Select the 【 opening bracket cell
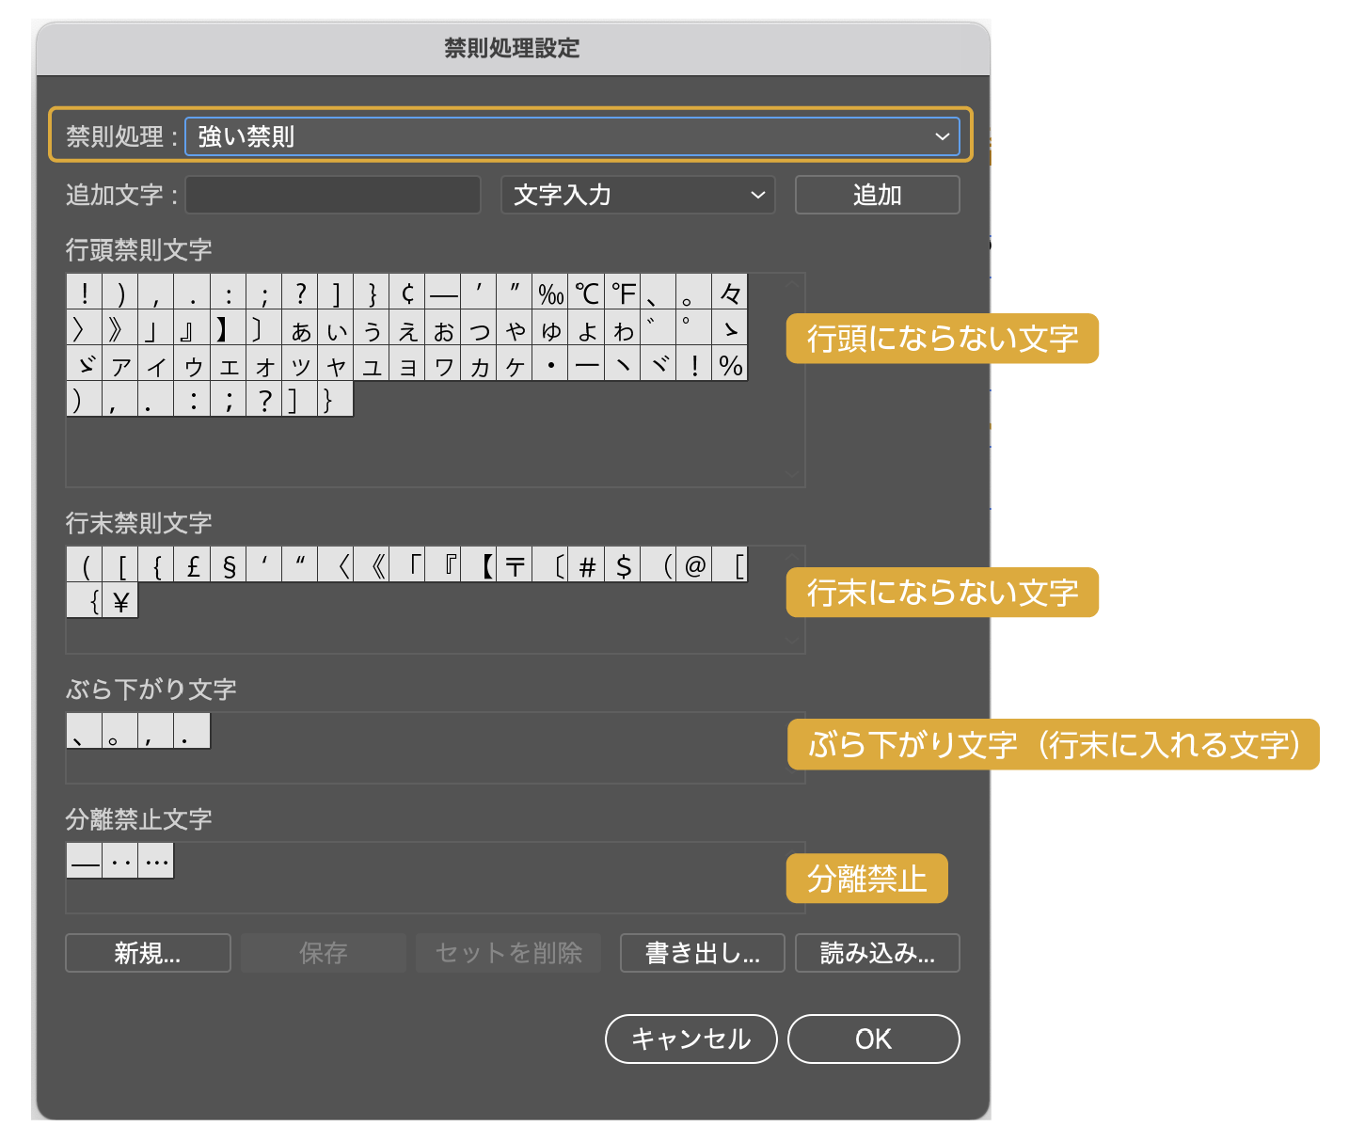The image size is (1349, 1142). [x=480, y=564]
